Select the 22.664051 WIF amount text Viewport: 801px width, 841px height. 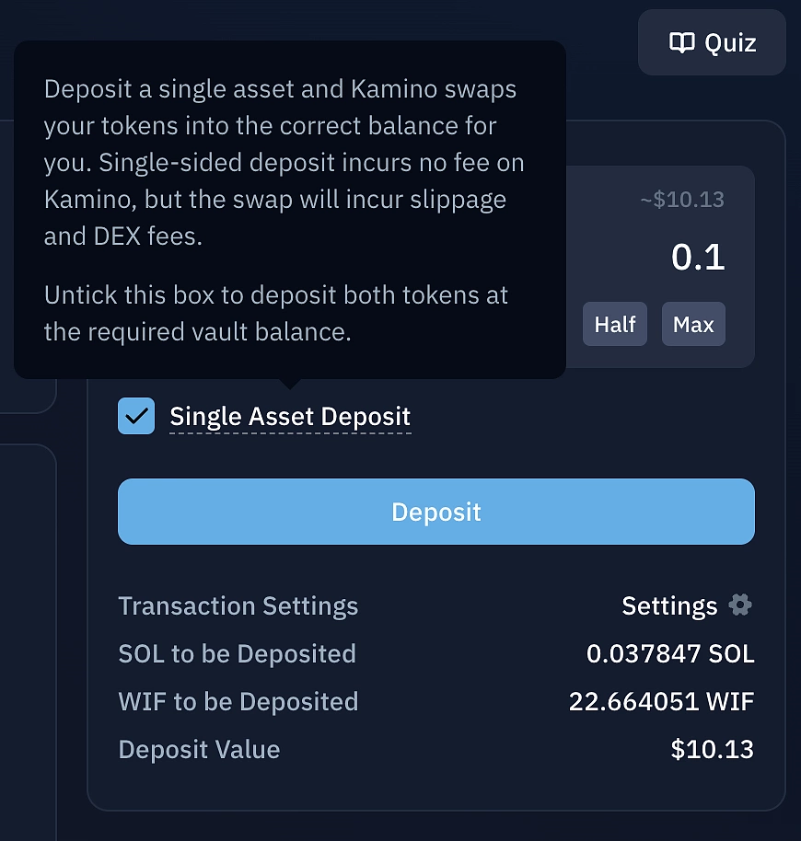tap(661, 701)
